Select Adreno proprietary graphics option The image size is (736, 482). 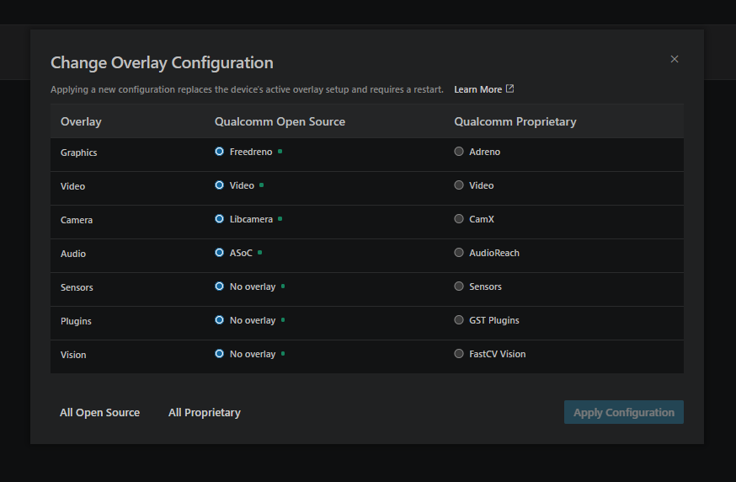459,152
